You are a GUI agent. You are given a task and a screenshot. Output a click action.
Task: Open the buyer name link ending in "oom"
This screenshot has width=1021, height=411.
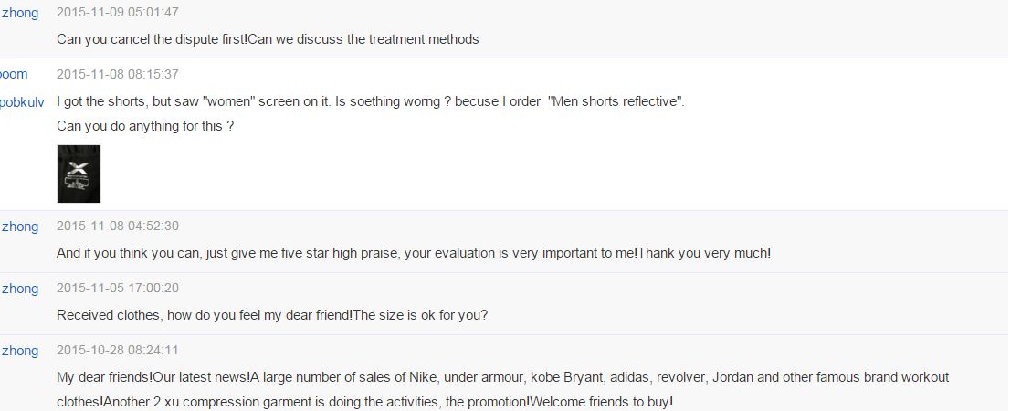tap(14, 74)
